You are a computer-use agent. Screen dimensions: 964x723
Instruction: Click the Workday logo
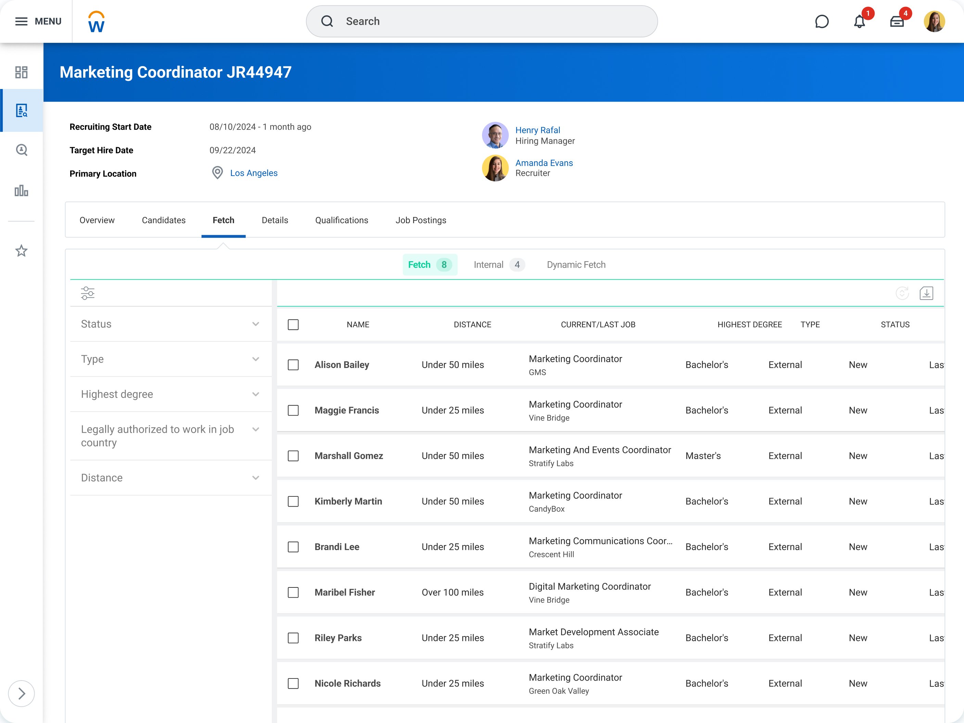(x=96, y=21)
